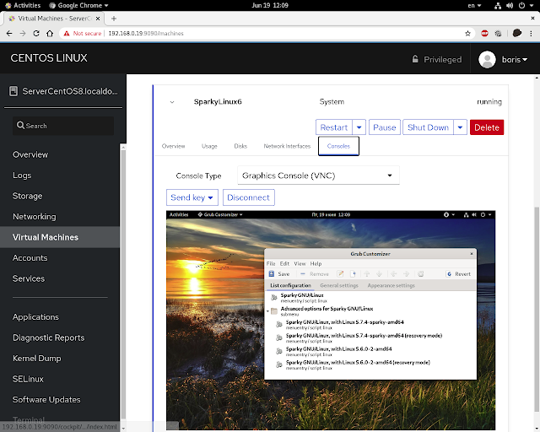Screen dimensions: 540x432
Task: Open SELinux in the sidebar
Action: tap(28, 379)
